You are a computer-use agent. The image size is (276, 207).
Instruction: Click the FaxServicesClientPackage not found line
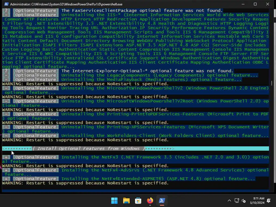coord(113,11)
